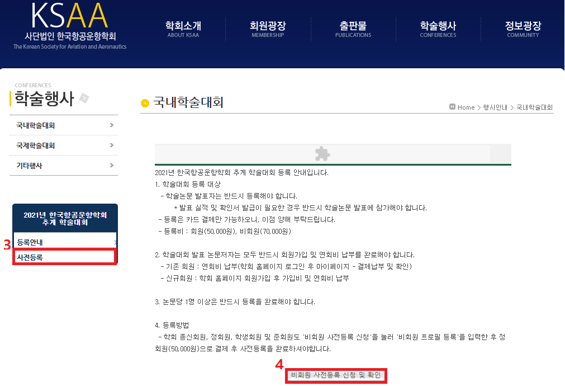Click the '- 신규회원 : 학회 홈페이지 회원가입' line

pyautogui.click(x=255, y=279)
